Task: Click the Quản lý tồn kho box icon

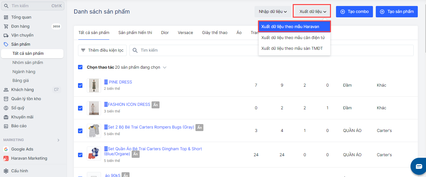Action: pos(6,99)
